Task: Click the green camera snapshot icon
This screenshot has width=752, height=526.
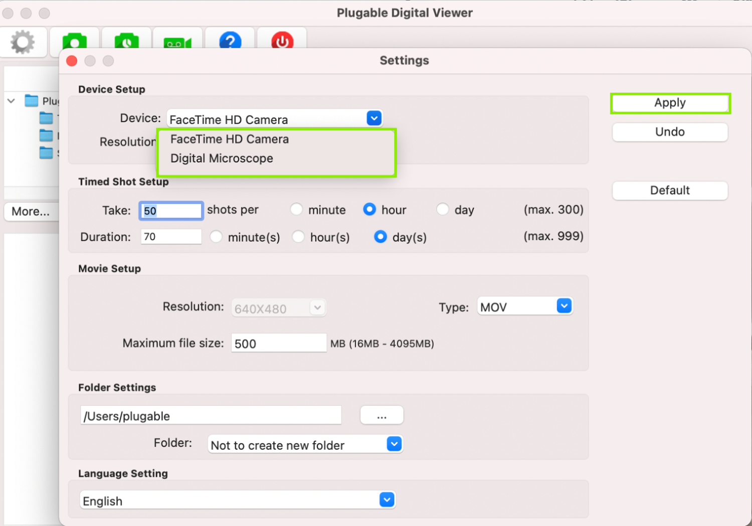Action: [75, 41]
